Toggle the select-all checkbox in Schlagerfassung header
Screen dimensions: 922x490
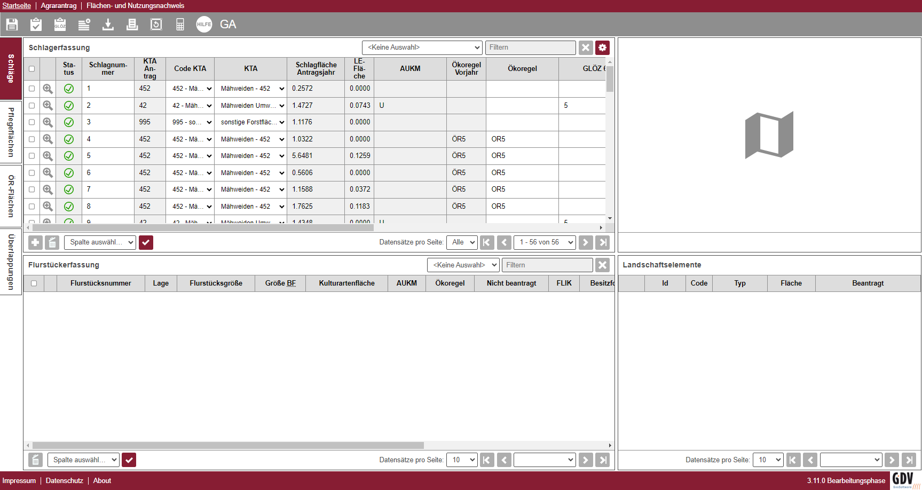pos(31,69)
